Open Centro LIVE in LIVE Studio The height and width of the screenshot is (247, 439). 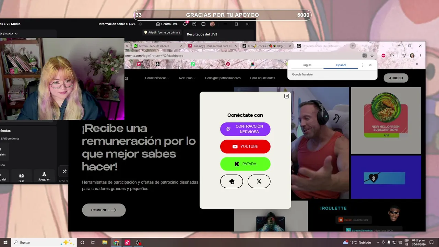point(167,24)
